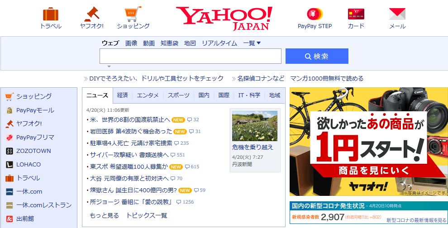Image resolution: width=448 pixels, height=228 pixels.
Task: Open 新型コロナの最新情報を見る link
Action: point(416,220)
